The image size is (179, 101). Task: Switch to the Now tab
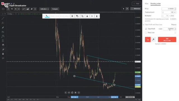click(147, 4)
